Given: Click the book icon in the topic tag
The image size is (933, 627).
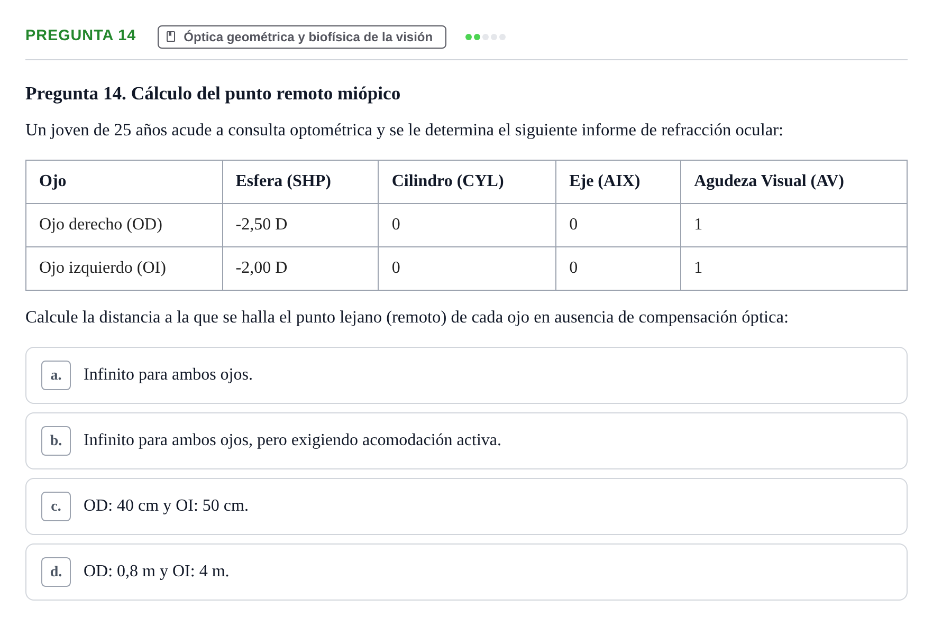Looking at the screenshot, I should pyautogui.click(x=171, y=37).
